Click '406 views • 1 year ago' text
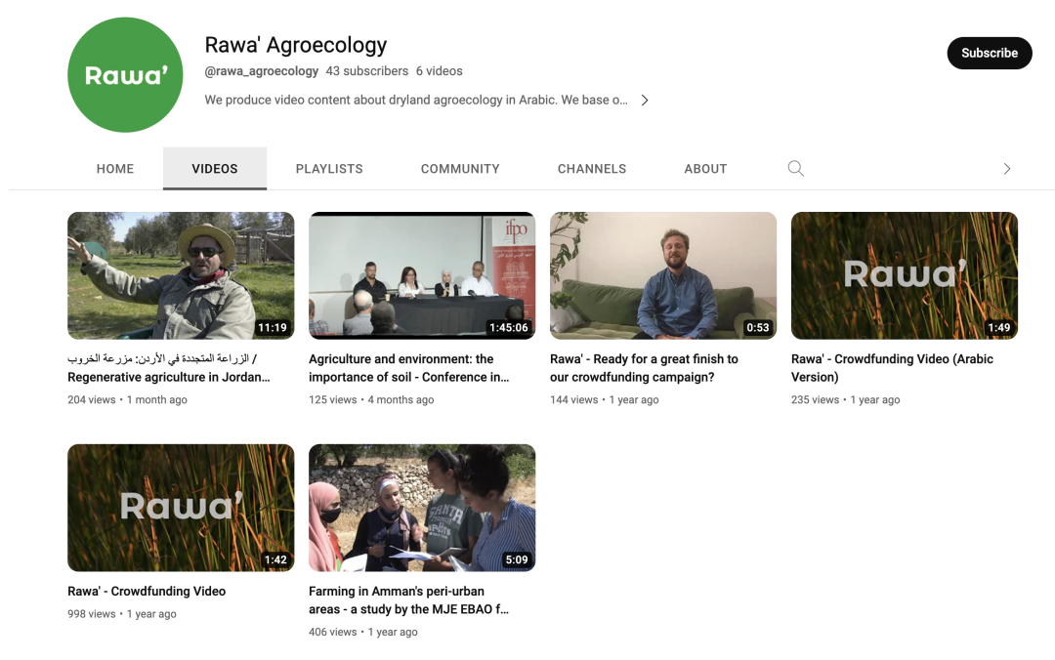The width and height of the screenshot is (1055, 660). (x=363, y=632)
